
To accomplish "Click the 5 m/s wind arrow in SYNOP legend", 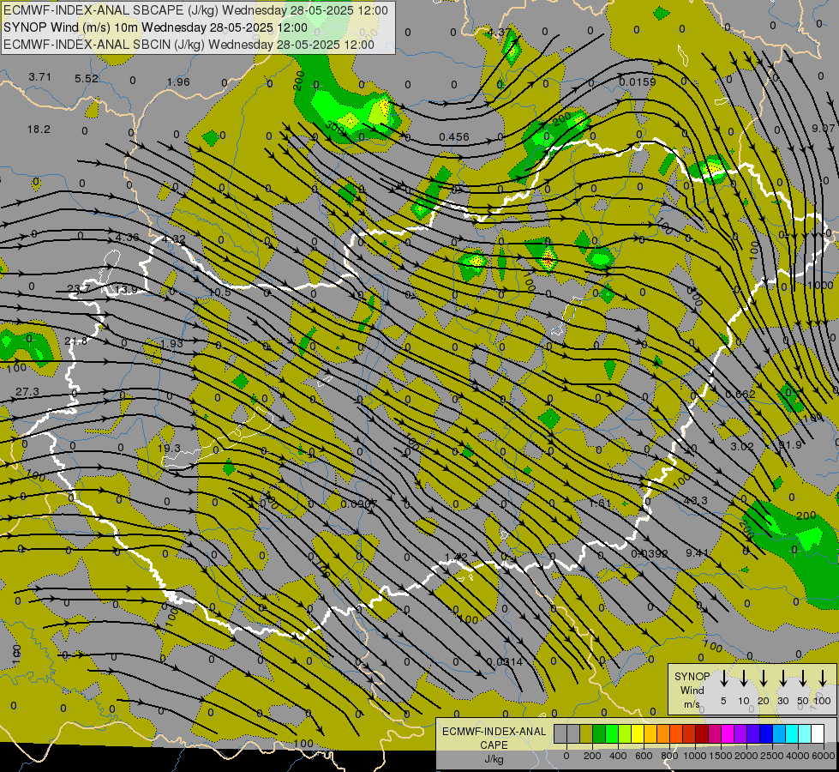I will click(x=723, y=679).
